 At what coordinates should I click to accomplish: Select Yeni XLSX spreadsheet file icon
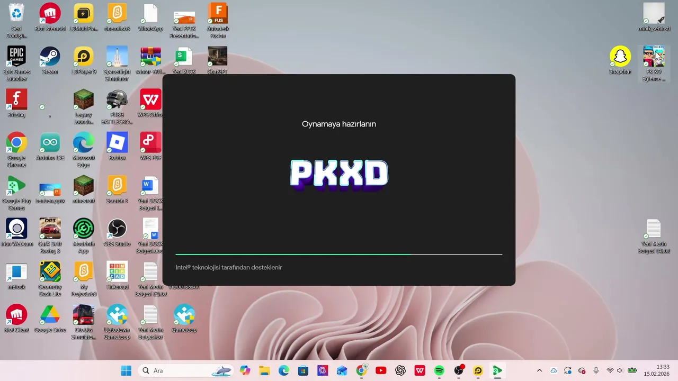tap(184, 60)
